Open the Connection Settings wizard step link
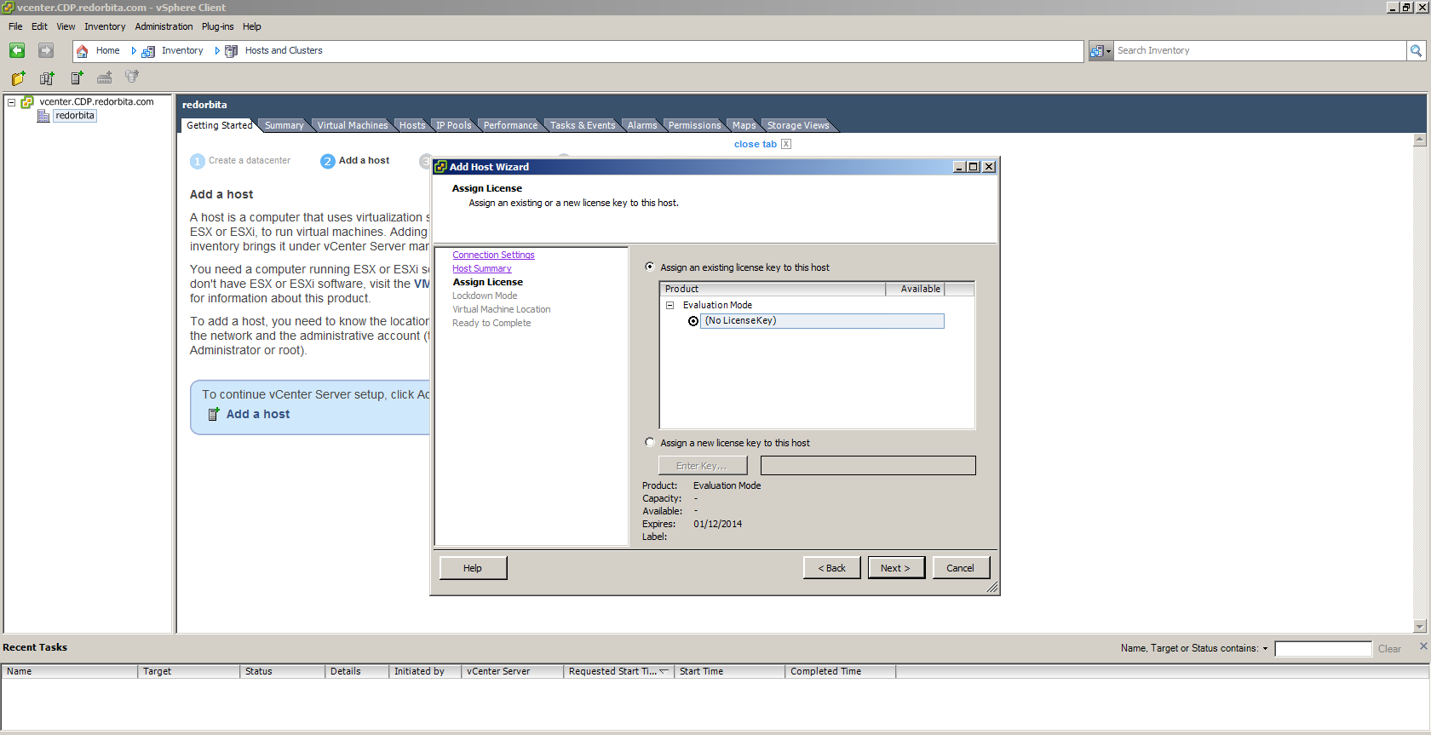 point(493,255)
